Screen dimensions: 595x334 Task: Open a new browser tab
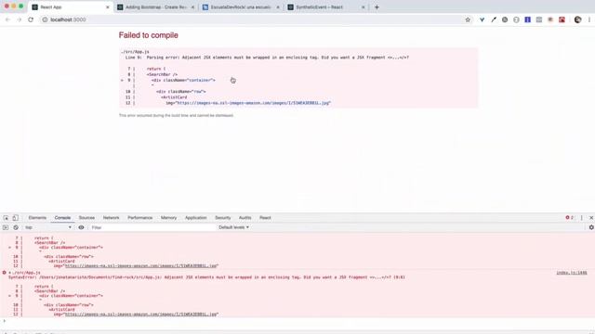[x=377, y=7]
